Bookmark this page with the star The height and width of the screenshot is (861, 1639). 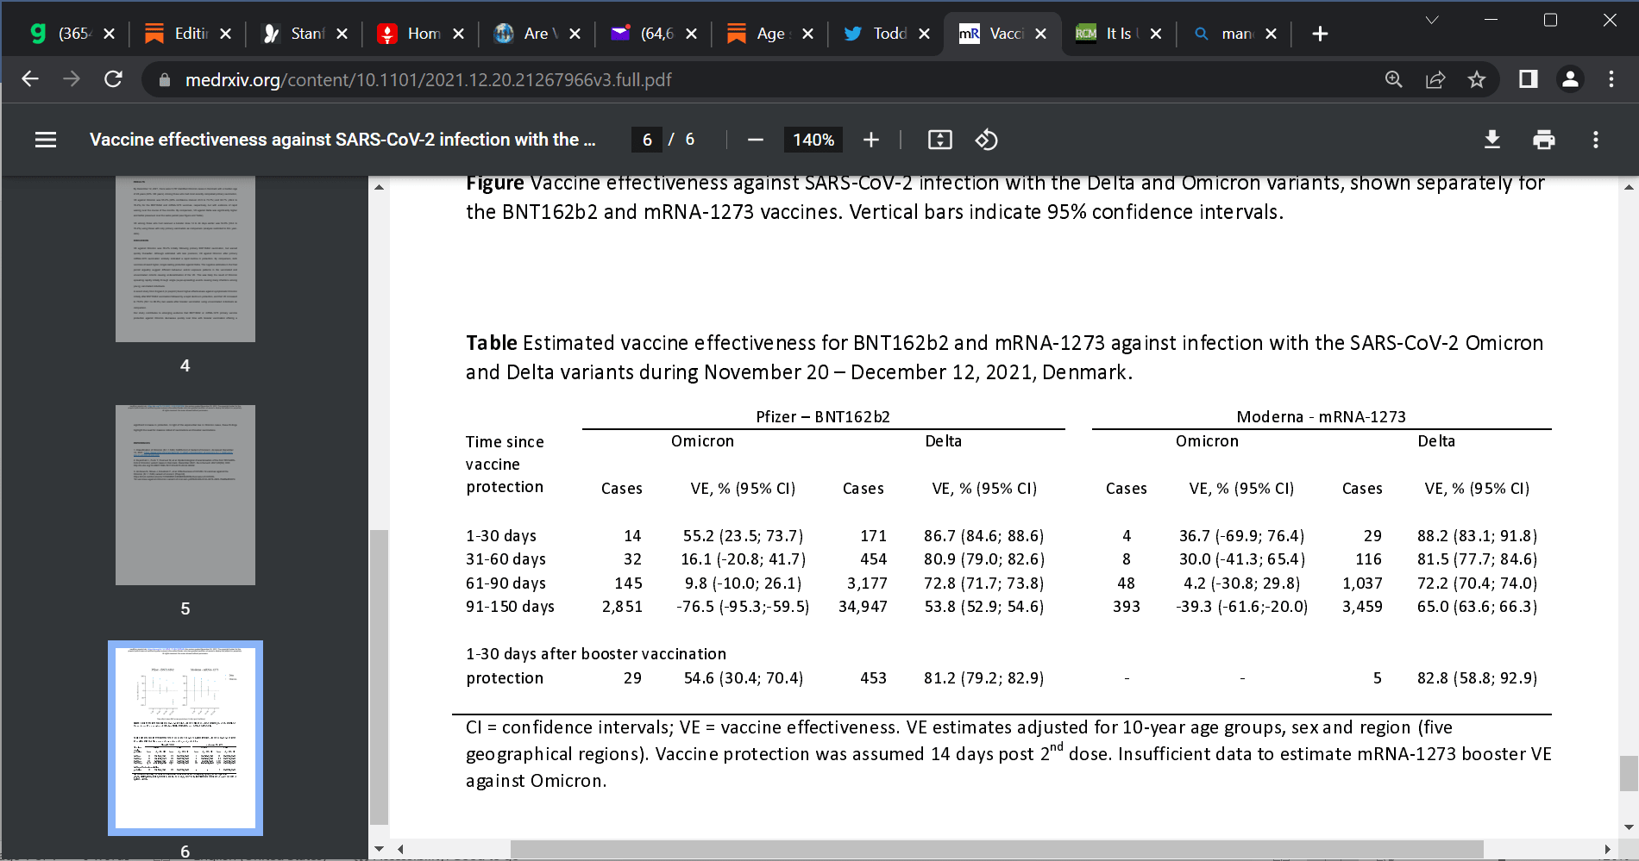point(1477,79)
